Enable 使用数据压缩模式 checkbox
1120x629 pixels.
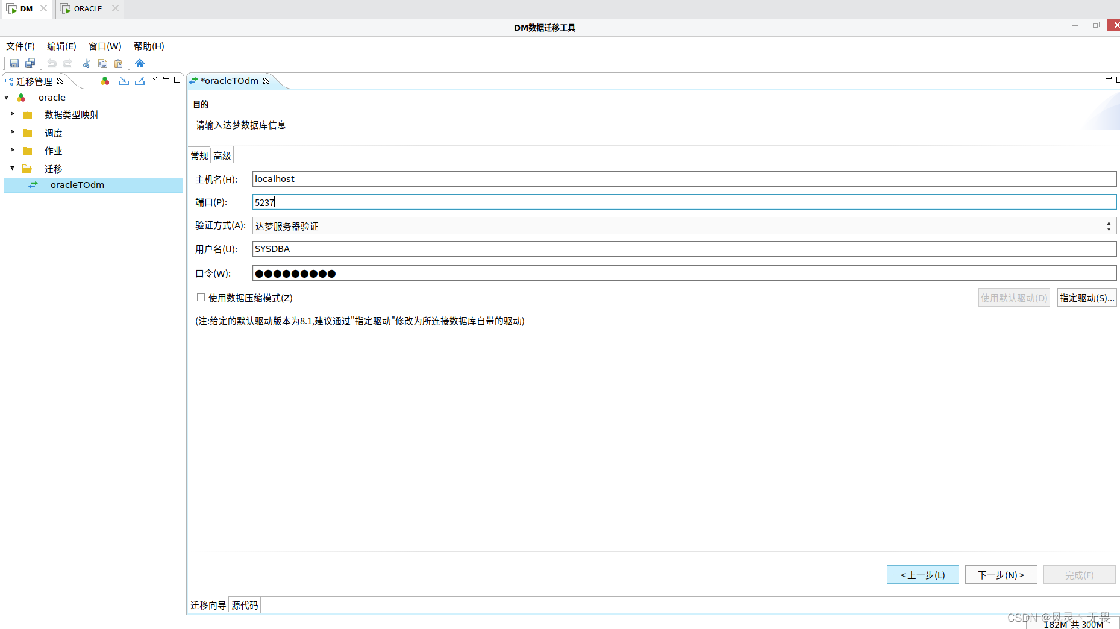tap(201, 298)
